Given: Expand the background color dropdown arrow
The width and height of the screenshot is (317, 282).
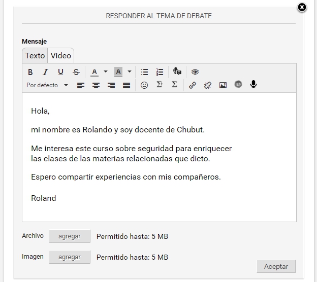Looking at the screenshot, I should coord(130,72).
